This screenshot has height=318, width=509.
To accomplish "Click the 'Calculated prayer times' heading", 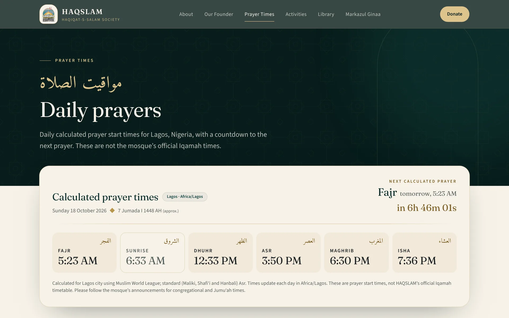I will [105, 197].
